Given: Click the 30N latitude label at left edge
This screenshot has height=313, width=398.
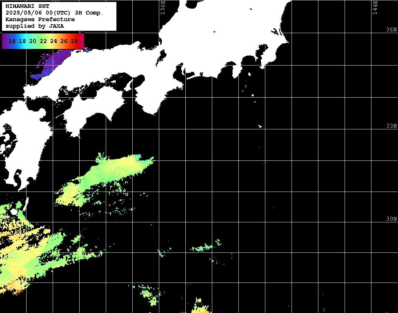Looking at the screenshot, I should (x=9, y=219).
